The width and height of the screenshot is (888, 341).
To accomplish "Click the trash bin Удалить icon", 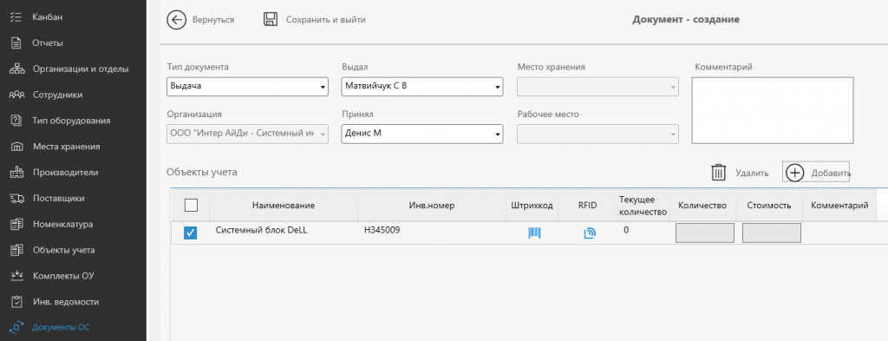I will click(719, 173).
